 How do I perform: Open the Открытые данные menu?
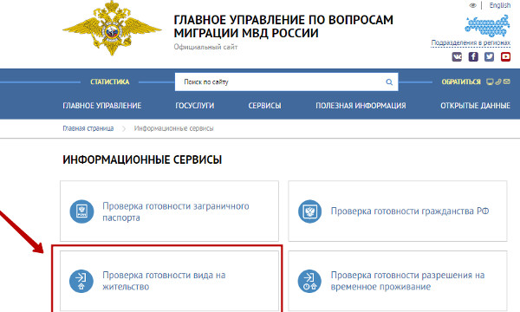(x=475, y=106)
